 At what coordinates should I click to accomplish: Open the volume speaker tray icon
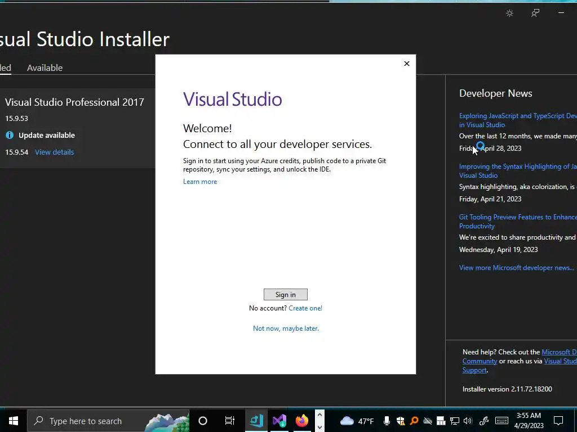(468, 421)
